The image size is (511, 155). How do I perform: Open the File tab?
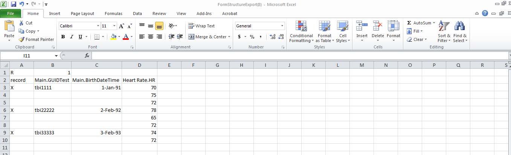click(x=11, y=14)
